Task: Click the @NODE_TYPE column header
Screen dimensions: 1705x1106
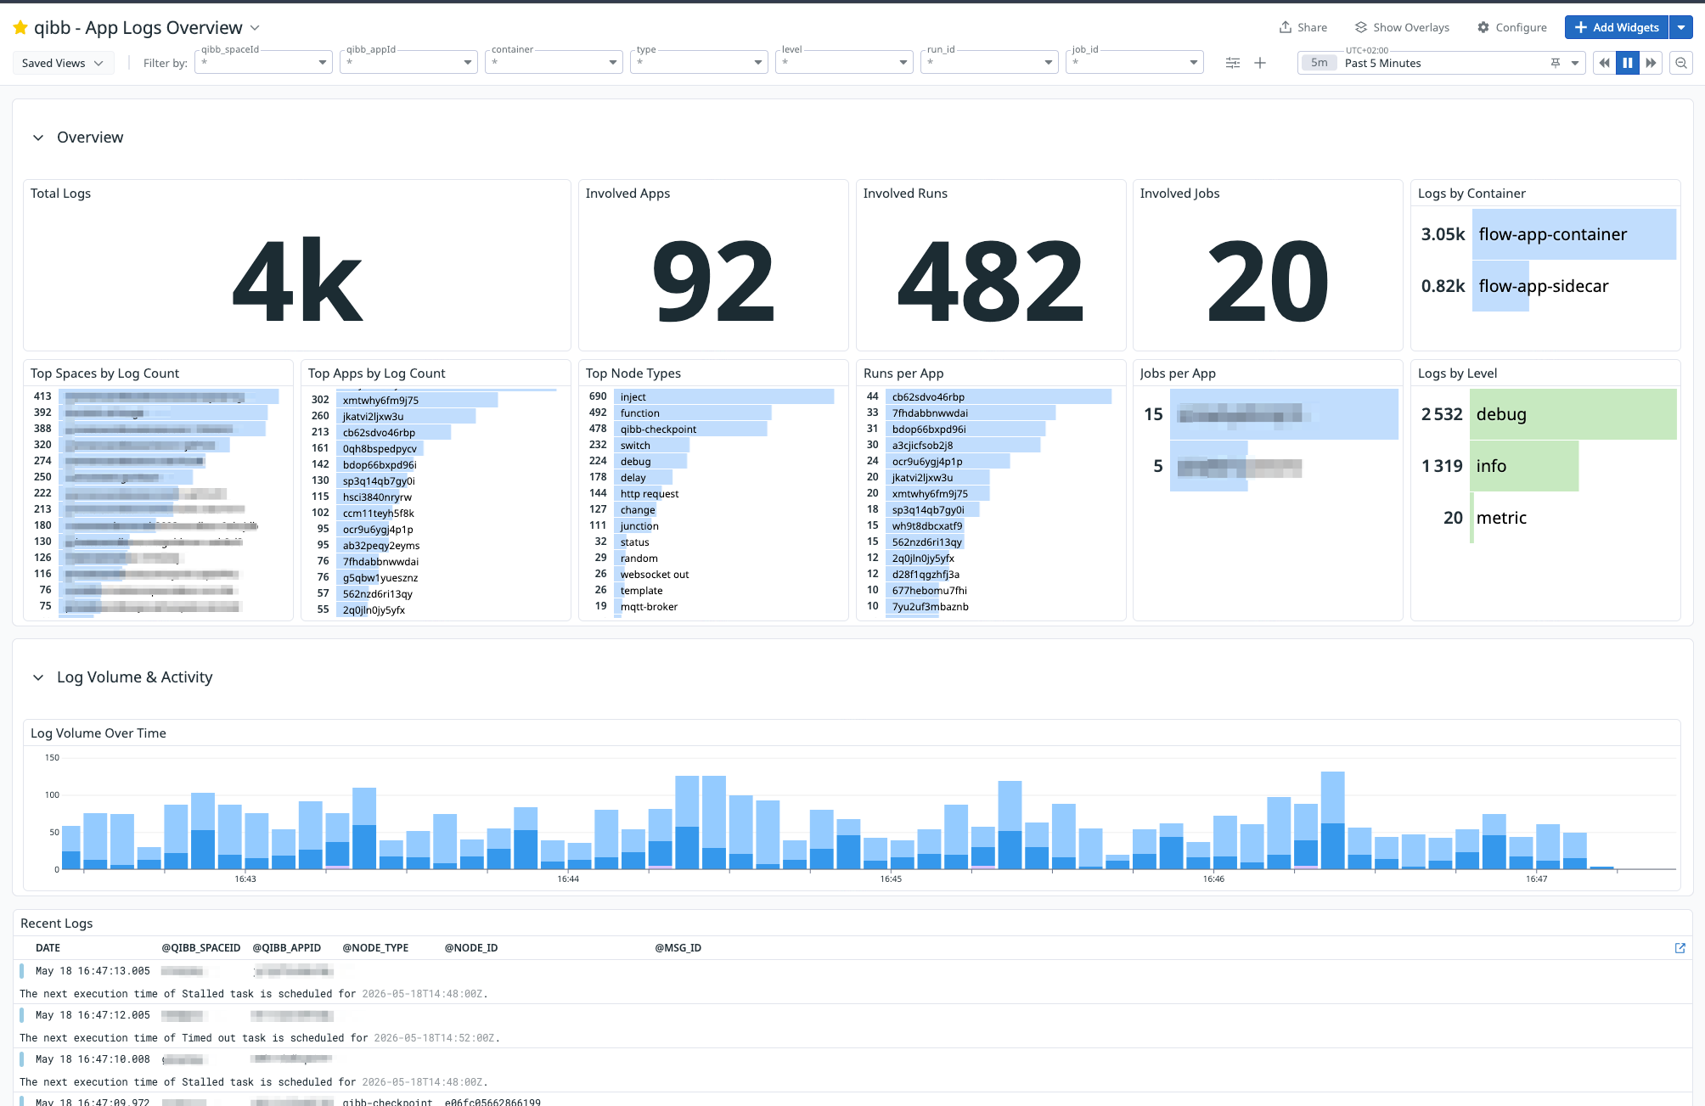Action: 375,948
